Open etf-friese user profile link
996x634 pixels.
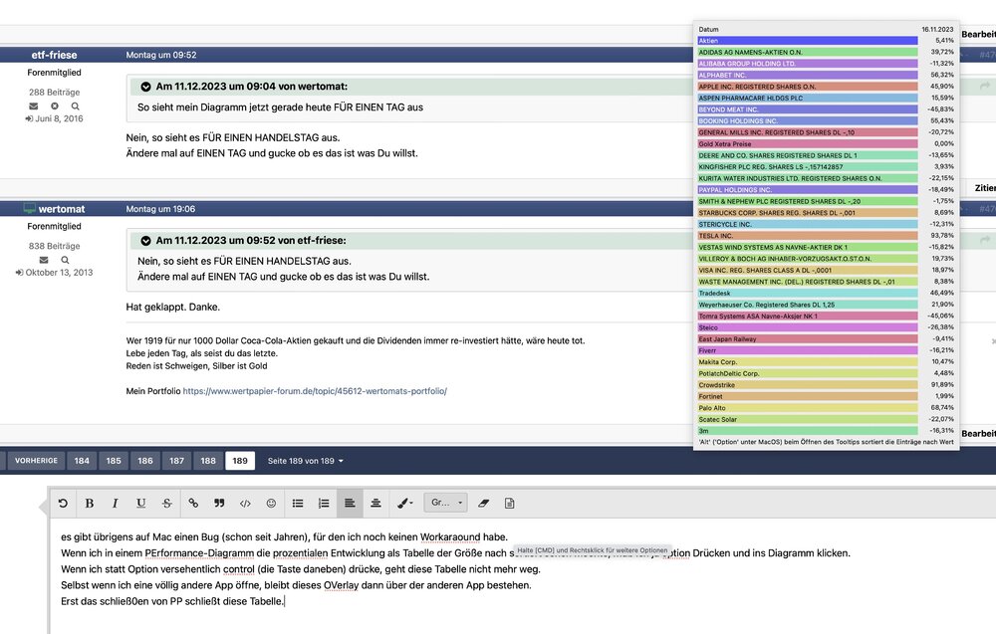coord(54,55)
